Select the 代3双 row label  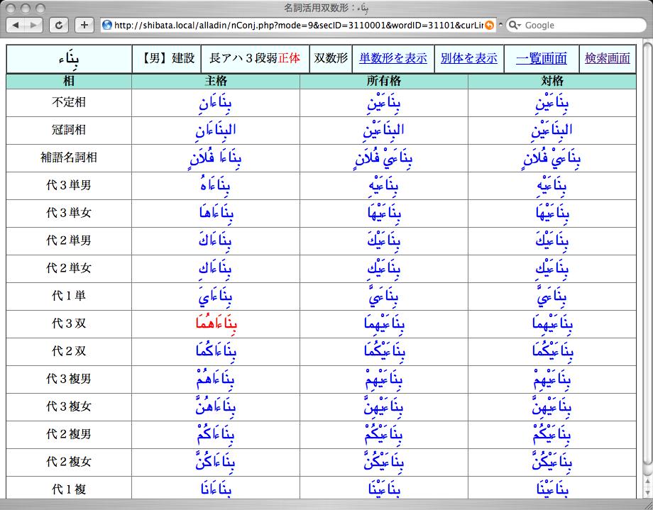(x=69, y=323)
